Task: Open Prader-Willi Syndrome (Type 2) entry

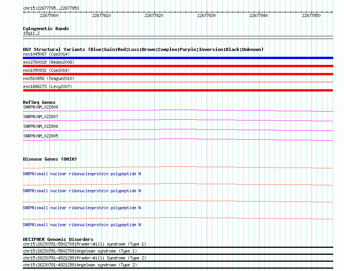Action: click(85, 258)
